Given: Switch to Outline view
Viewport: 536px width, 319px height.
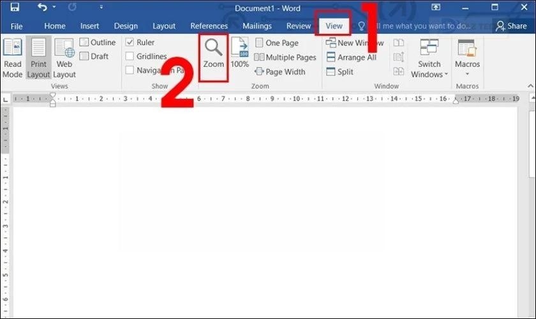Looking at the screenshot, I should [98, 42].
